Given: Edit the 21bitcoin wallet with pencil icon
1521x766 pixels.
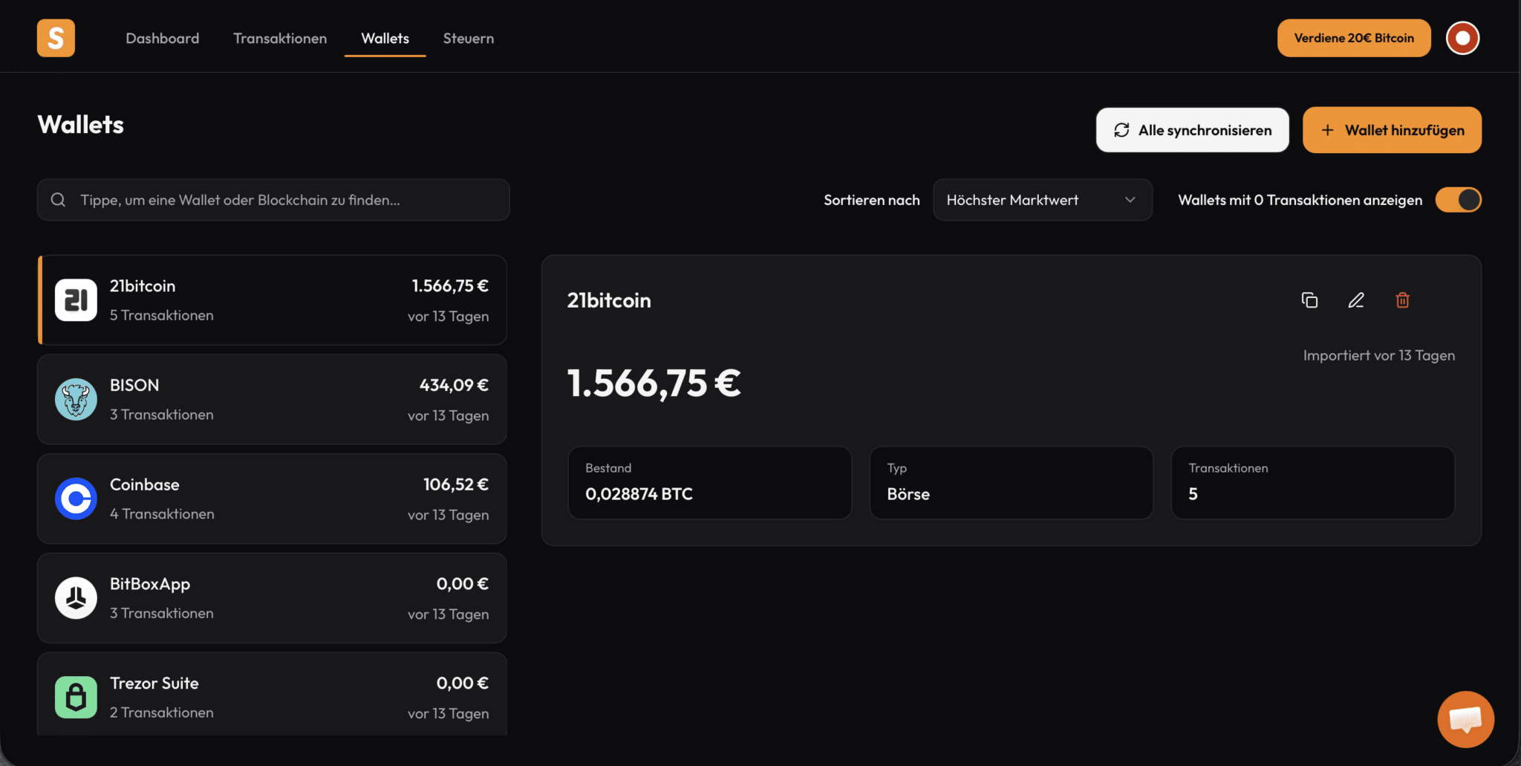Looking at the screenshot, I should [1356, 300].
